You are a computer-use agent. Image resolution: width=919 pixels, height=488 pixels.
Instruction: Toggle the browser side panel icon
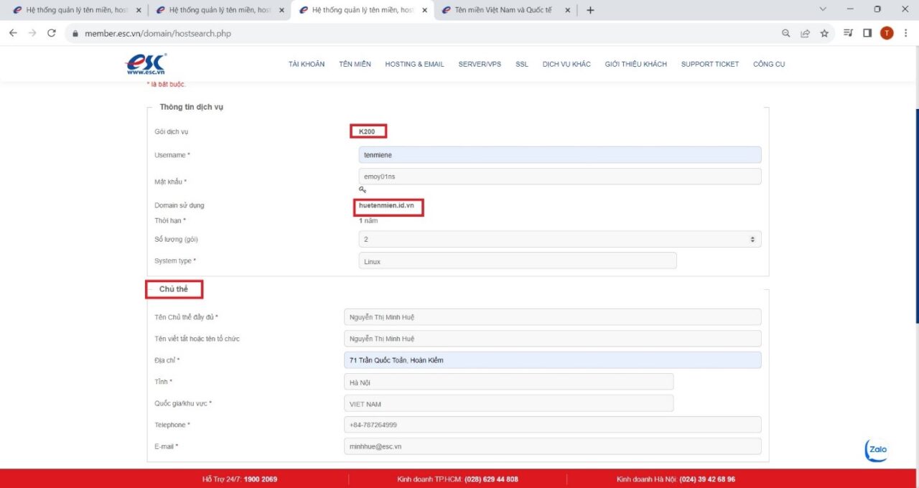click(867, 33)
